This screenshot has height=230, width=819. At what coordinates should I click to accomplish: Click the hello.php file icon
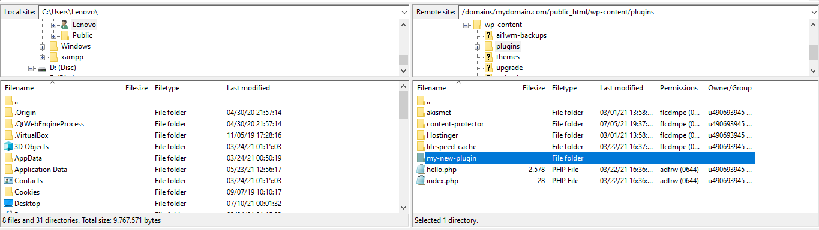pyautogui.click(x=421, y=170)
